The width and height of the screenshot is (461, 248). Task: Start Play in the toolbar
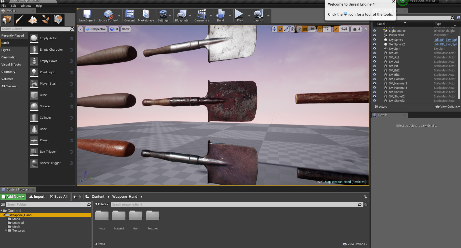pyautogui.click(x=240, y=16)
